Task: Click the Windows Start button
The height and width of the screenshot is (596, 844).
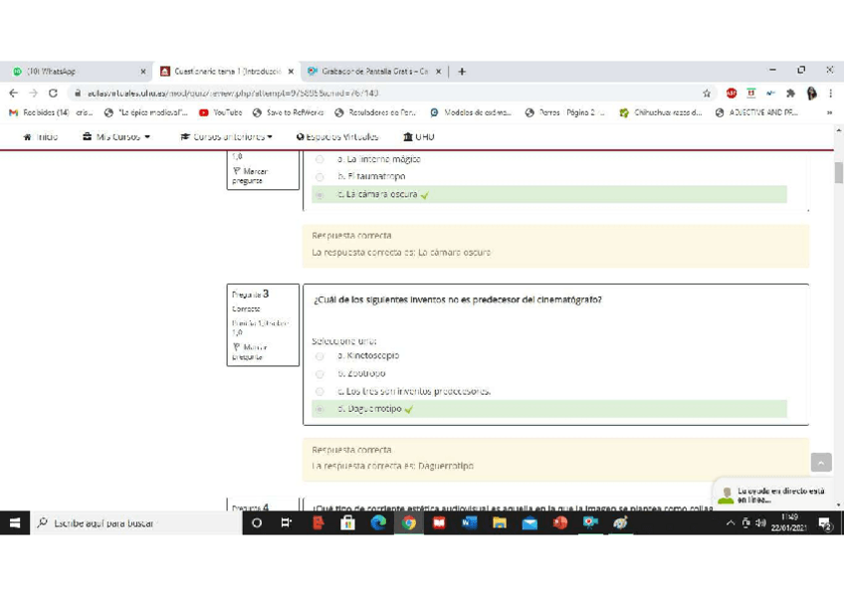Action: click(x=16, y=522)
